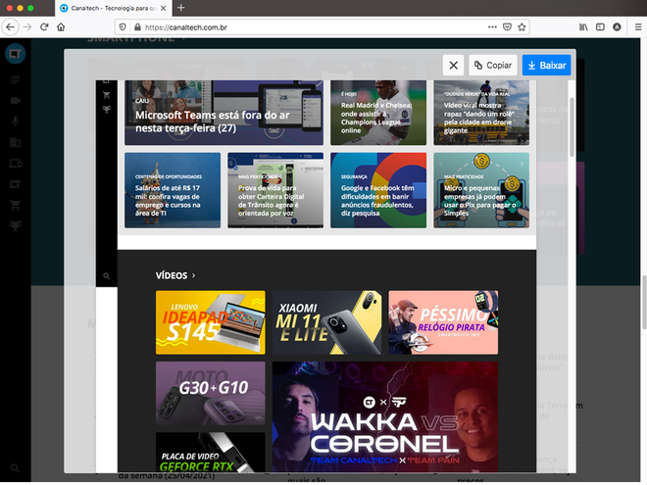The image size is (647, 485).
Task: Open Prova de vida Carteira Digital article
Action: point(275,190)
